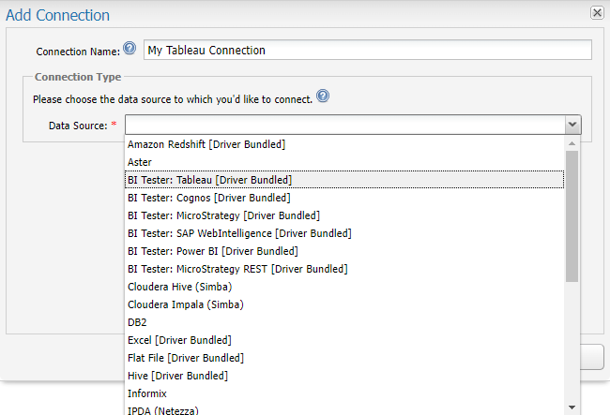Screen dimensions: 610x415
Task: Click the Data Source: field label
Action: [78, 126]
